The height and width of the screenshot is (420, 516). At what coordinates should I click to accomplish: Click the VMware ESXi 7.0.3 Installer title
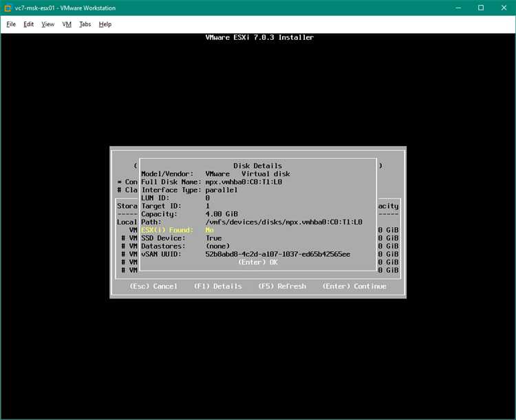259,37
